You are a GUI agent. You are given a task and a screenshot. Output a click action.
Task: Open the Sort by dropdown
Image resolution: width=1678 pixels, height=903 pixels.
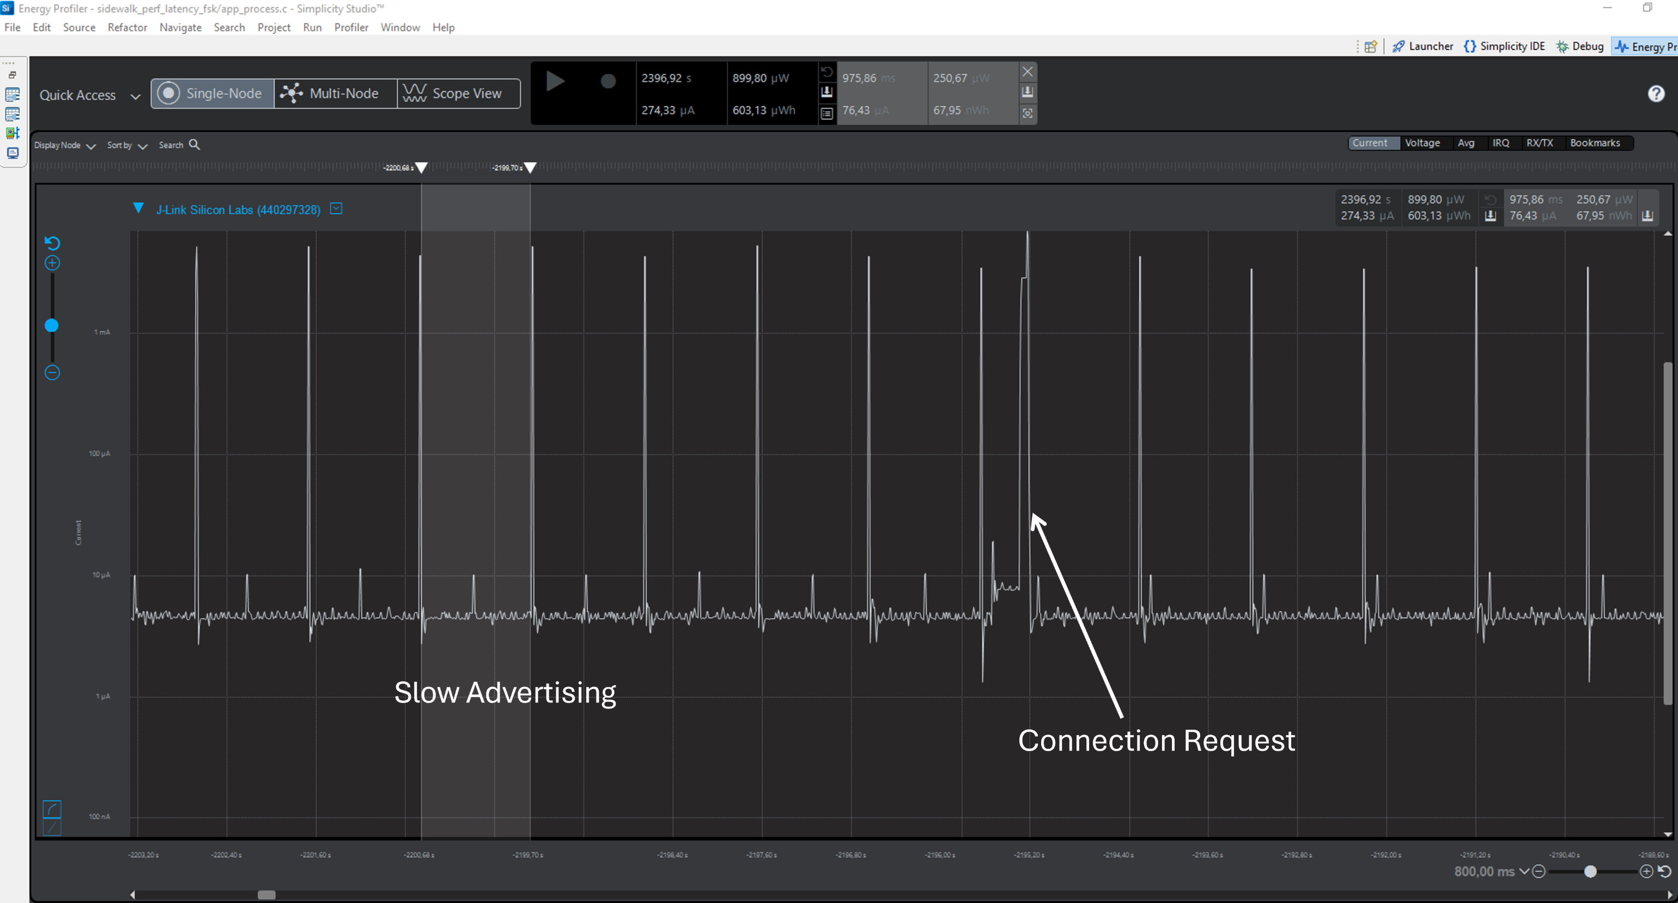[126, 144]
